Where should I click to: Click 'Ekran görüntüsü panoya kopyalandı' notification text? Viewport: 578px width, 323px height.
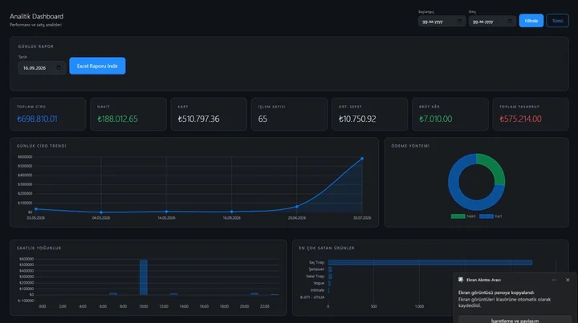pos(496,293)
